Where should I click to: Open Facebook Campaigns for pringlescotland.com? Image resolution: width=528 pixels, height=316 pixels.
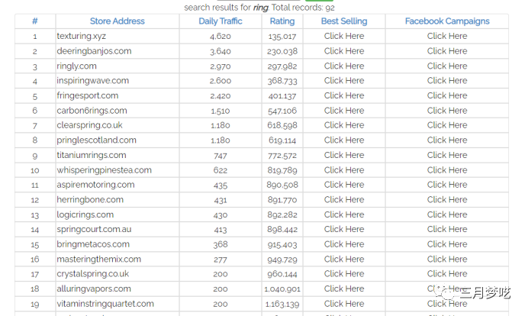pyautogui.click(x=447, y=140)
